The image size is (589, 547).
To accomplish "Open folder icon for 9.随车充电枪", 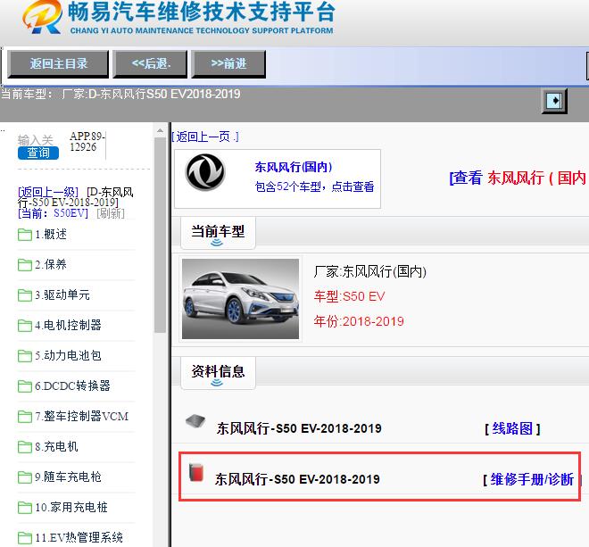I will [x=25, y=477].
